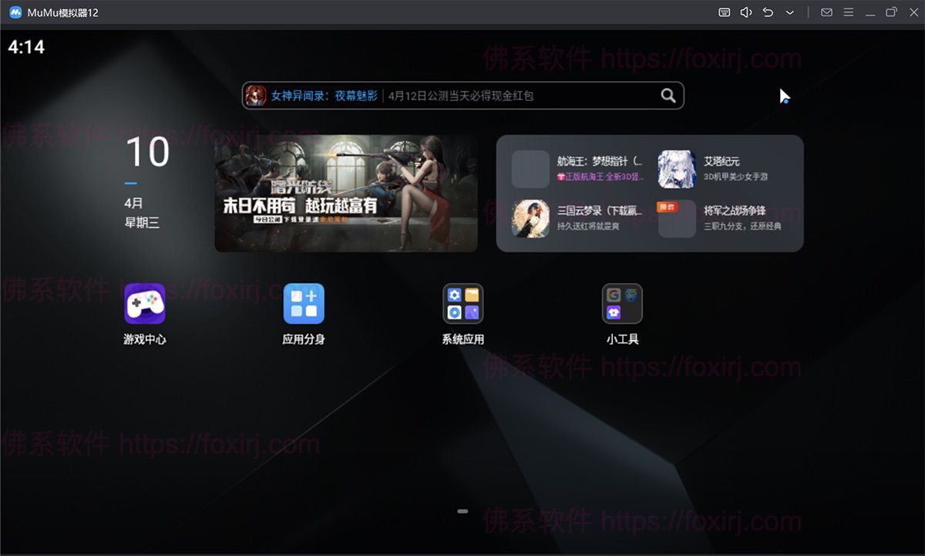The height and width of the screenshot is (556, 925).
Task: Click the keyboard mapping icon in the titlebar
Action: point(723,12)
